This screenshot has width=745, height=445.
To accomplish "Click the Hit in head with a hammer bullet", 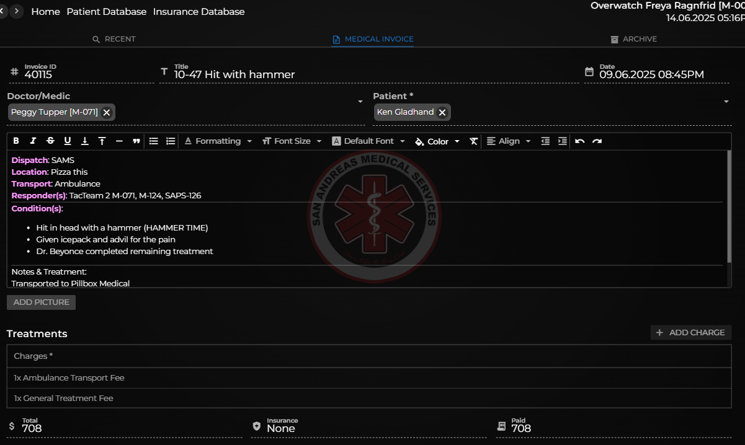I will tap(122, 228).
